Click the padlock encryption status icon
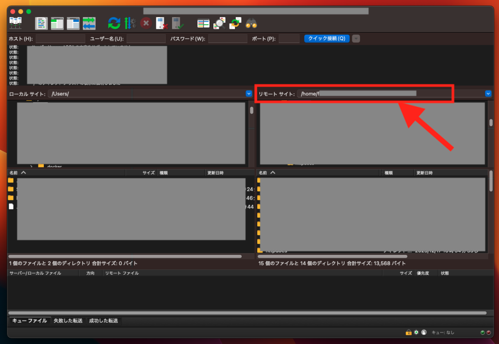 [408, 332]
